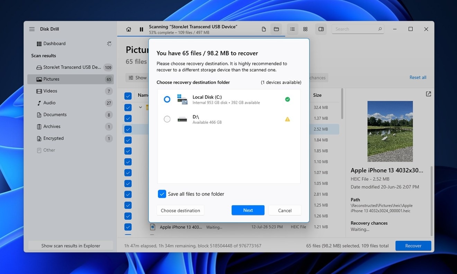
Task: Click the blue Recover button
Action: click(x=413, y=246)
